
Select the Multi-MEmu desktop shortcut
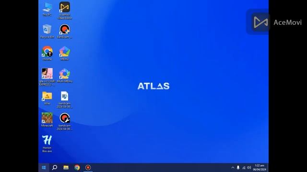coord(65,75)
